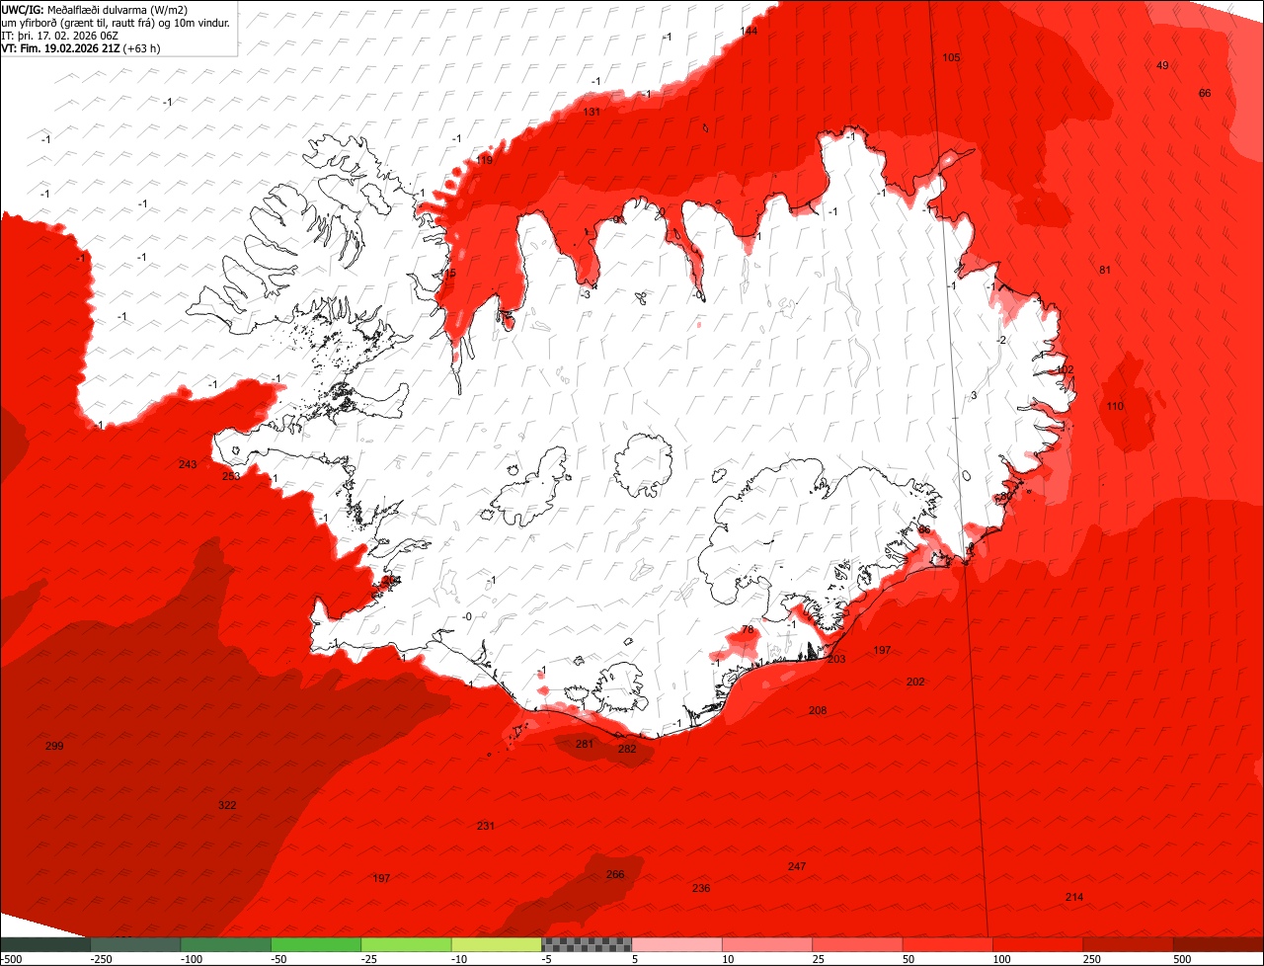This screenshot has width=1264, height=966.
Task: Click the map value 203 at the south coast
Action: (836, 660)
